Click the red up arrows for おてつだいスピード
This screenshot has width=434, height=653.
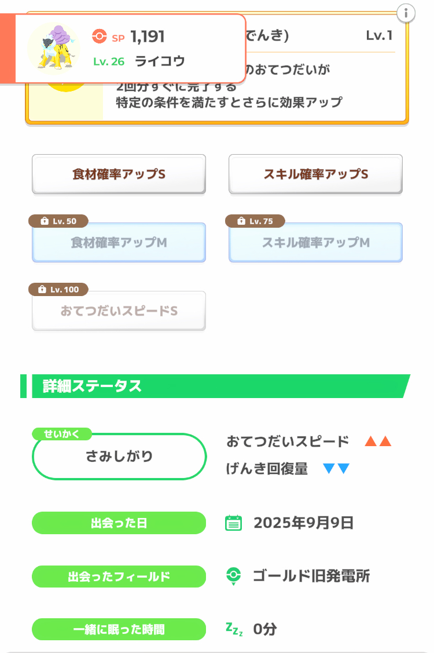click(378, 442)
